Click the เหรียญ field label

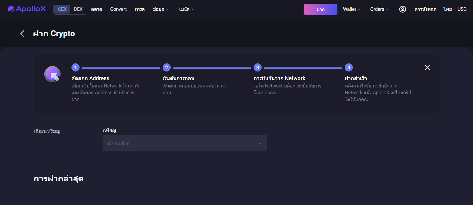point(109,131)
